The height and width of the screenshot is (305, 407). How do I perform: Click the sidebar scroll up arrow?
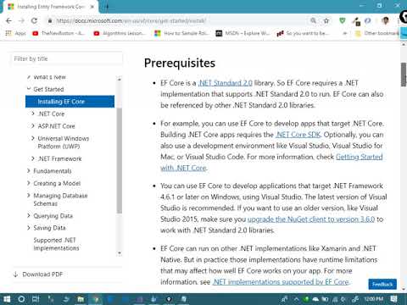pos(120,79)
